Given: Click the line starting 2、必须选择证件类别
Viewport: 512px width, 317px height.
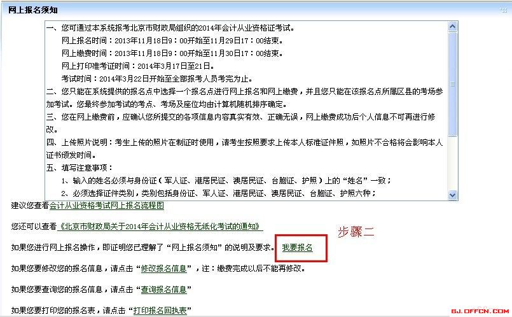Looking at the screenshot, I should [219, 193].
